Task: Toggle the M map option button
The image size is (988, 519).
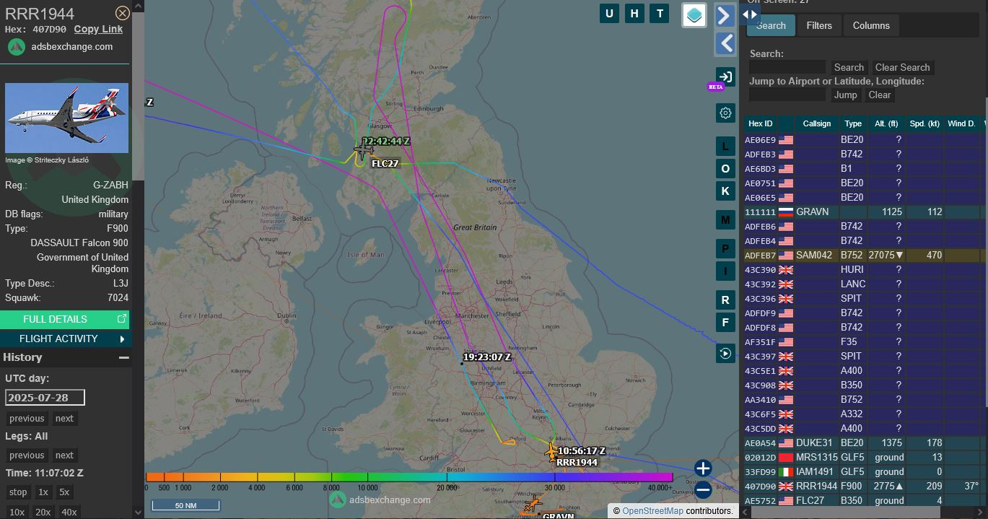Action: [725, 219]
